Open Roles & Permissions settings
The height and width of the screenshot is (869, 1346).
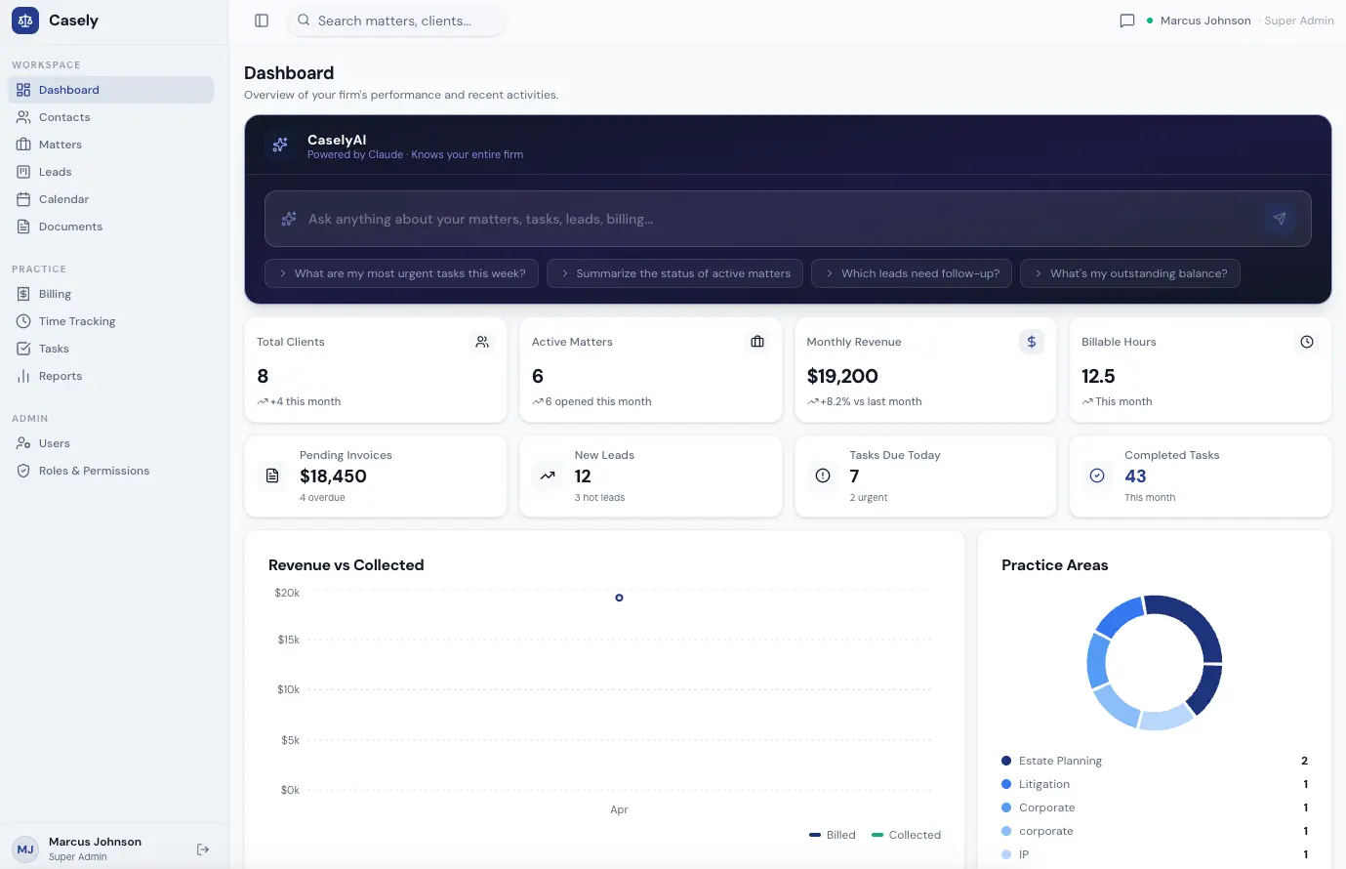[x=111, y=471]
